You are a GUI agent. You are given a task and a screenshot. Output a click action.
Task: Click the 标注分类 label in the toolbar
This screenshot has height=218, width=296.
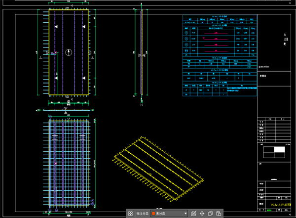pos(143,214)
